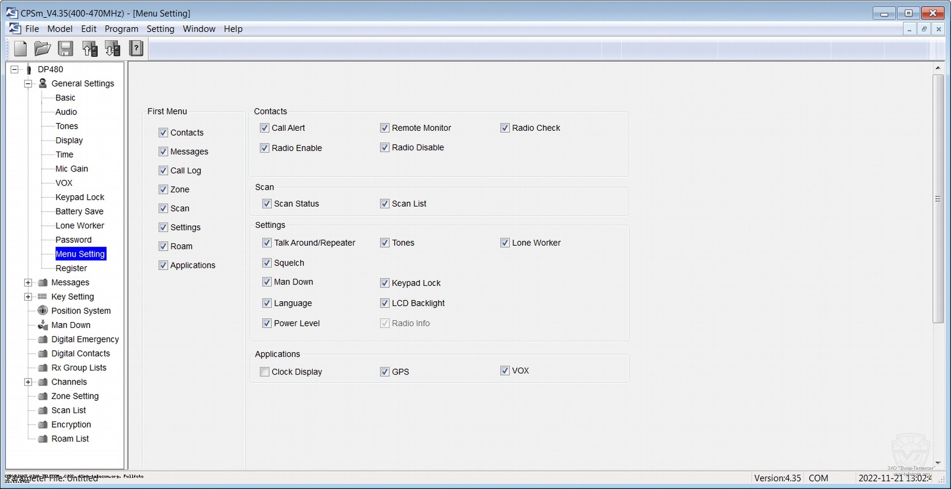
Task: Click the New file toolbar icon
Action: [x=20, y=49]
